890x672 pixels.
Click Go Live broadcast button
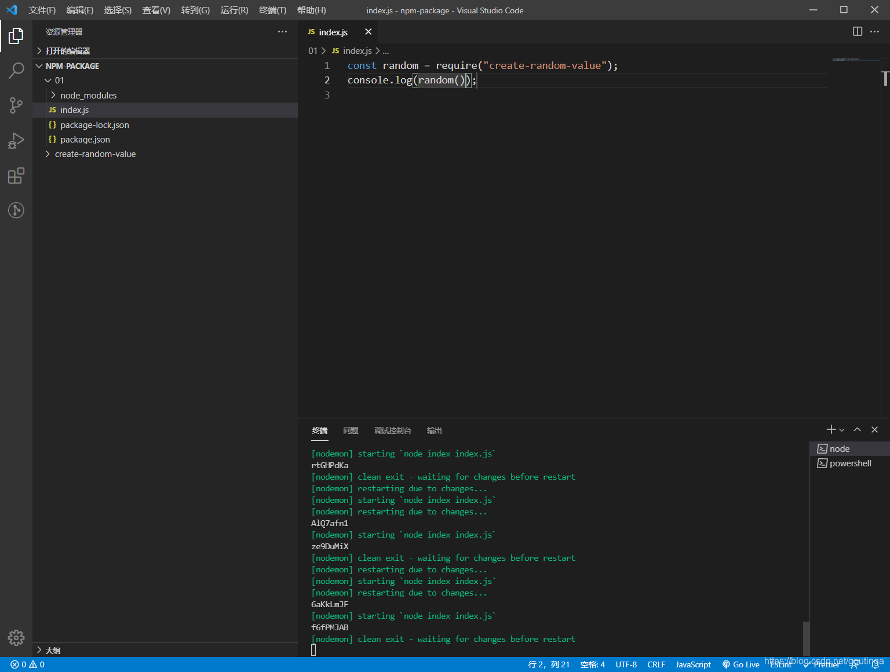(x=741, y=664)
